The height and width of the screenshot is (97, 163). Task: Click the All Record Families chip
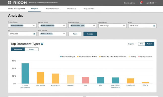[x=47, y=25]
